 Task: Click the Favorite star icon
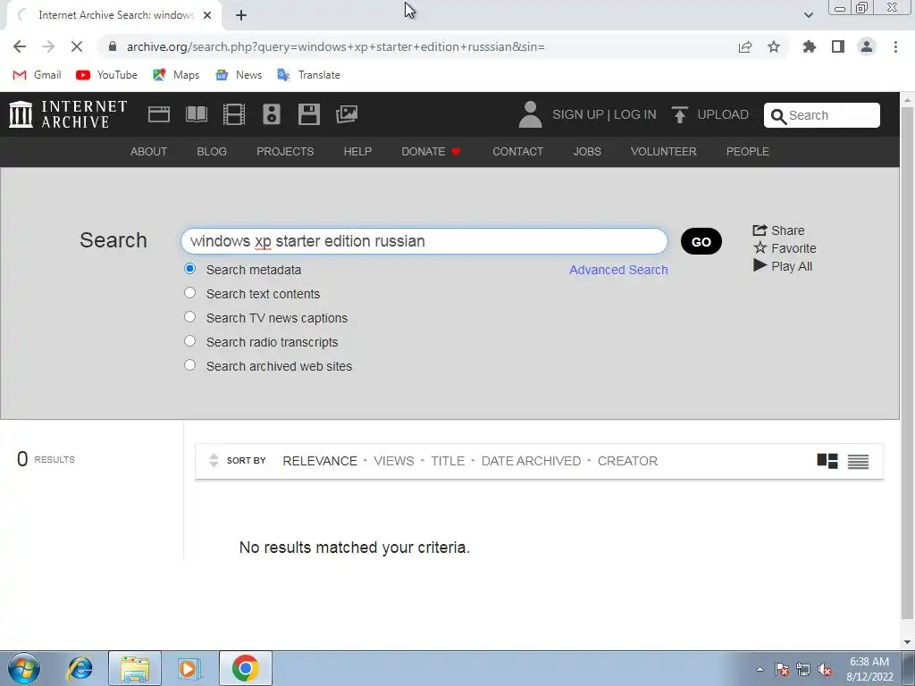pyautogui.click(x=760, y=248)
